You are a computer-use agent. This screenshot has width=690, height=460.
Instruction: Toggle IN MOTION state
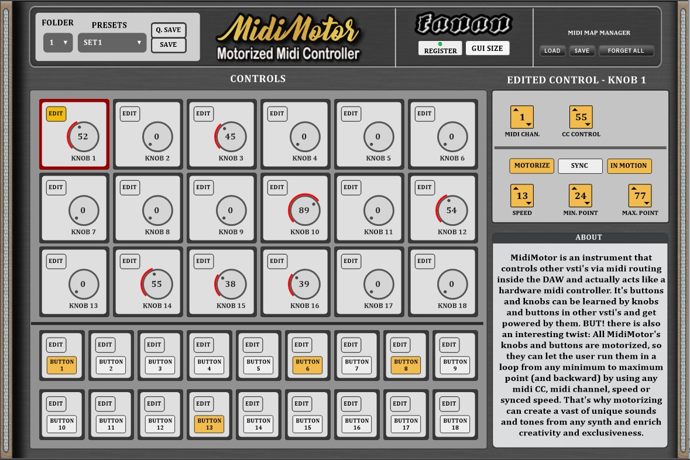[629, 166]
